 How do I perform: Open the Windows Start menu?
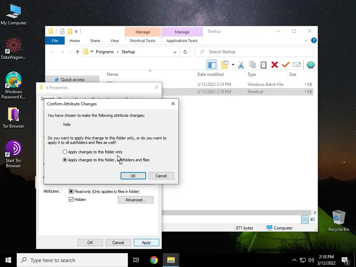point(8,260)
